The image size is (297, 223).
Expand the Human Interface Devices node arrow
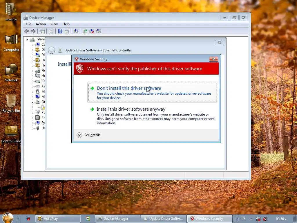32,76
